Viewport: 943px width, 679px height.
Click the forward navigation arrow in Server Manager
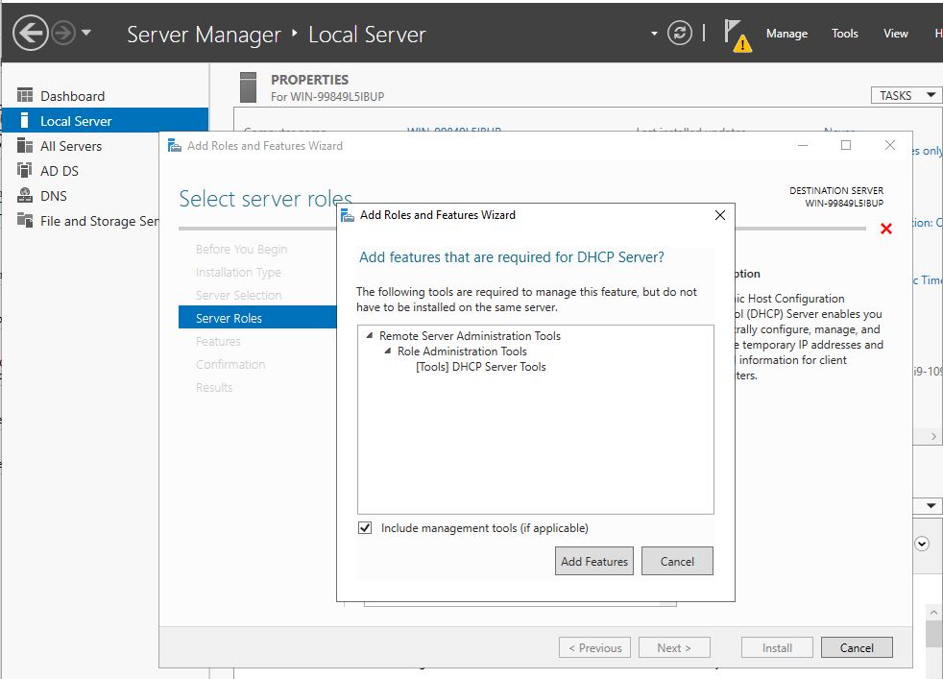click(x=63, y=33)
